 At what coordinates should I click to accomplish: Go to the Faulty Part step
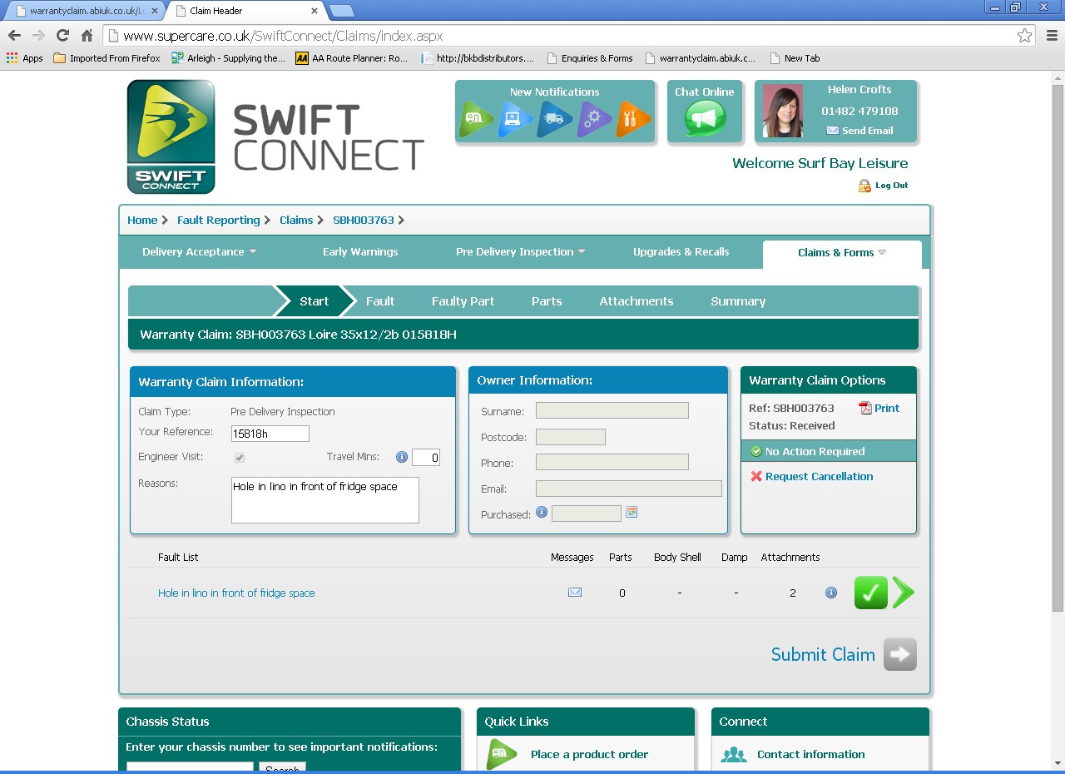pyautogui.click(x=463, y=301)
